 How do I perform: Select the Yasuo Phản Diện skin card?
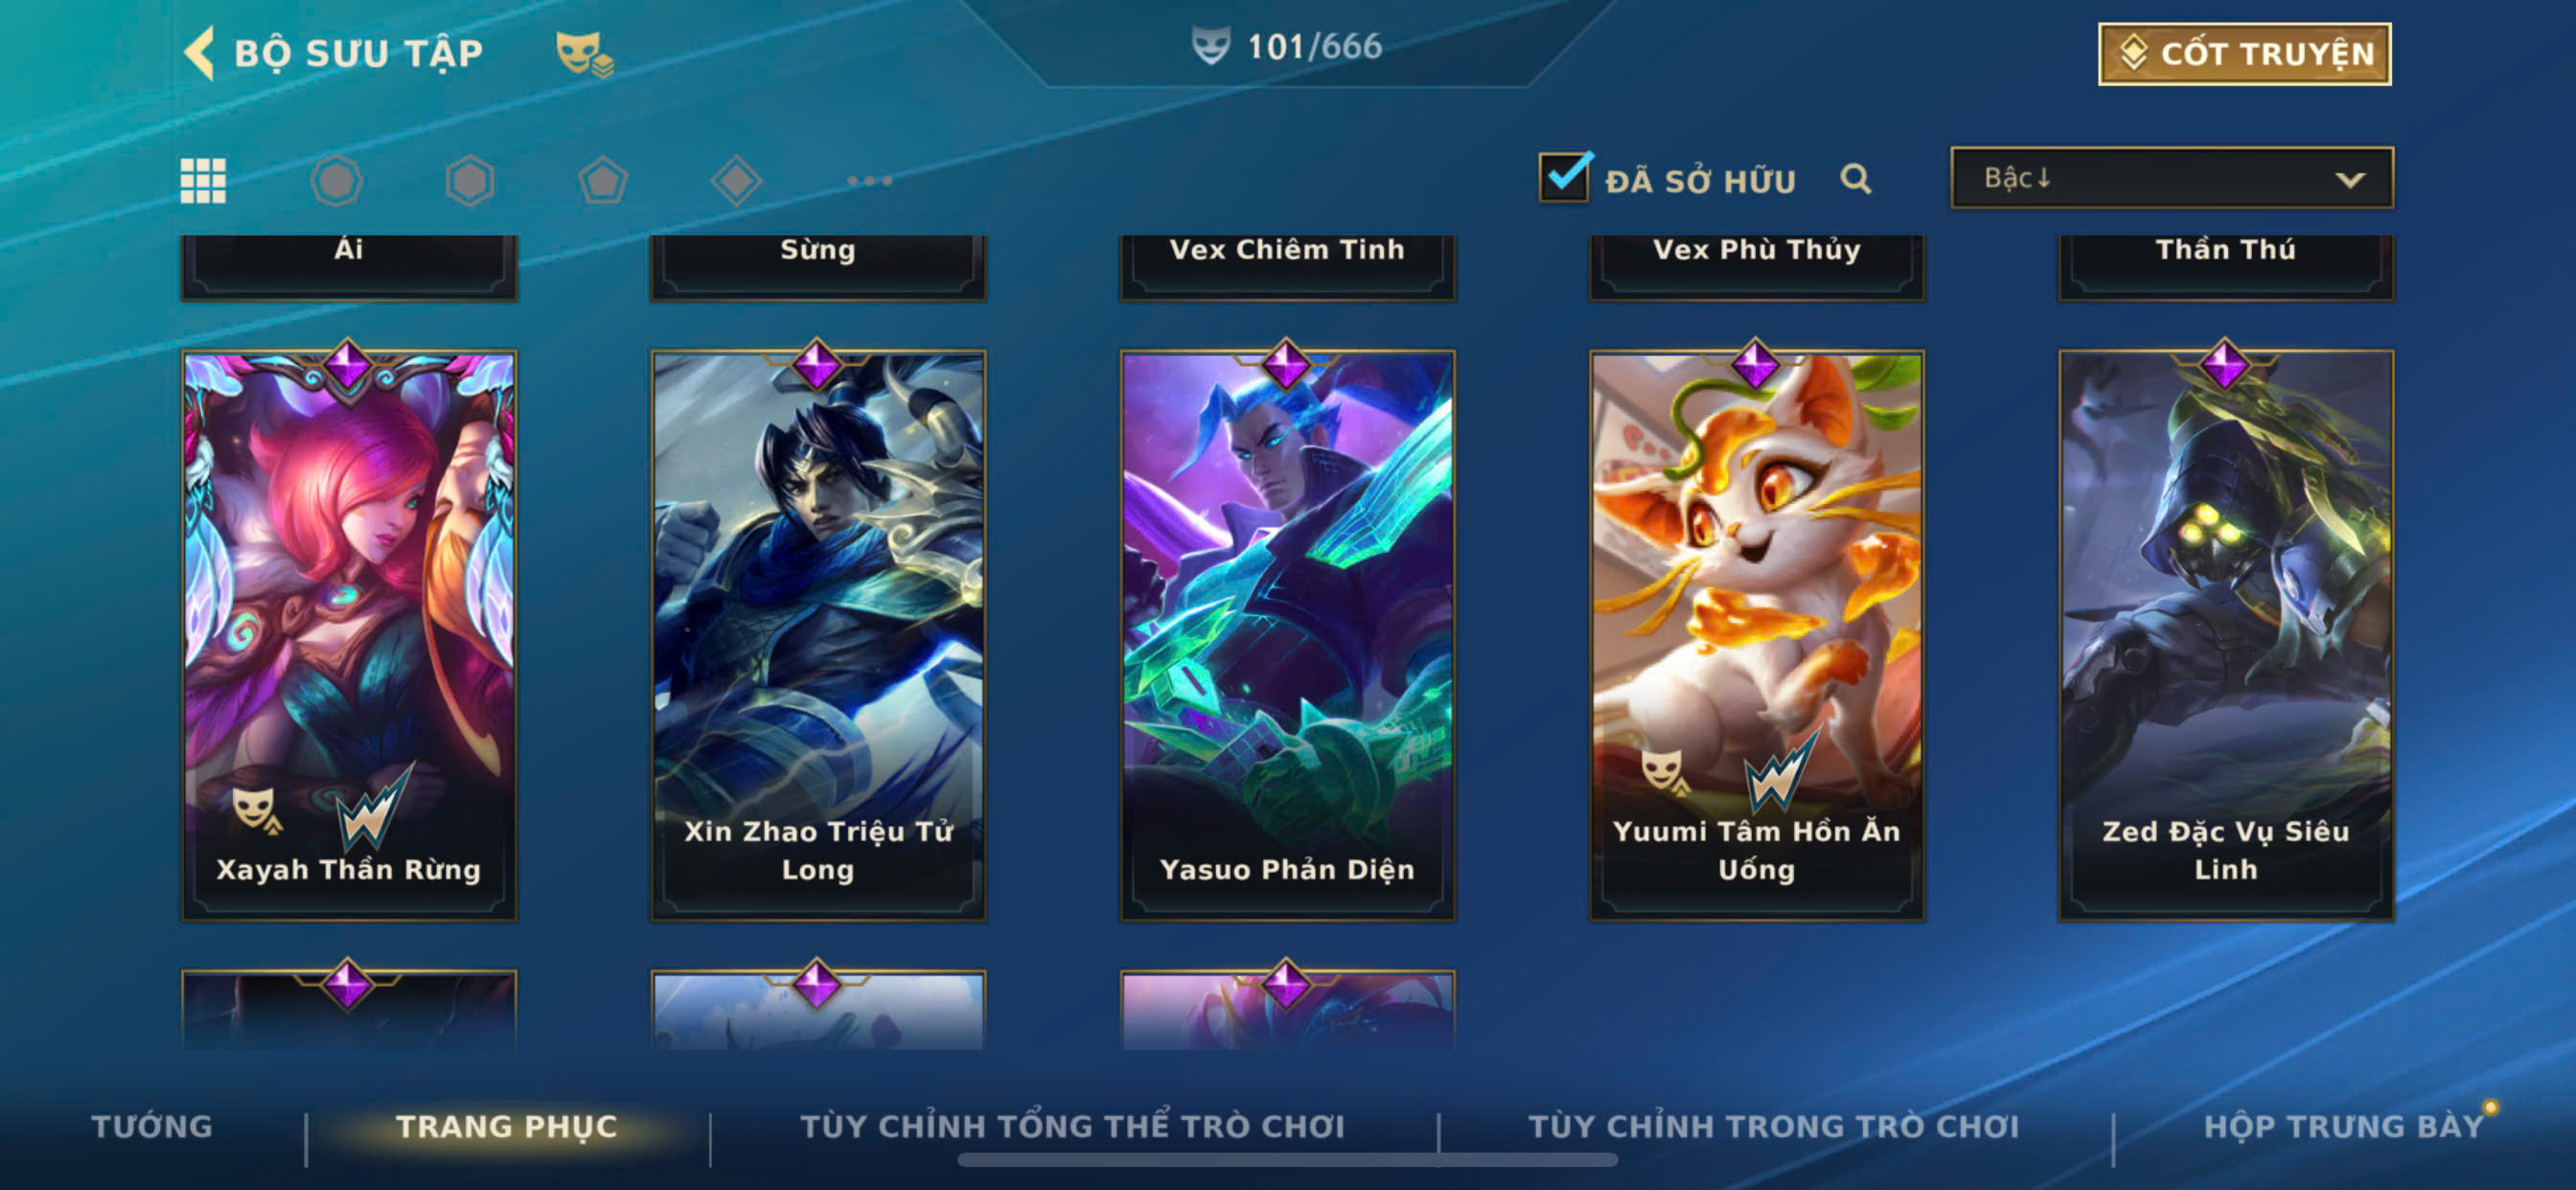pyautogui.click(x=1287, y=632)
